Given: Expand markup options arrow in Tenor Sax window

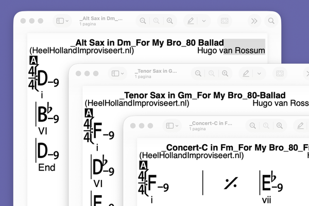Looking at the screenshot, I should pyautogui.click(x=259, y=73).
